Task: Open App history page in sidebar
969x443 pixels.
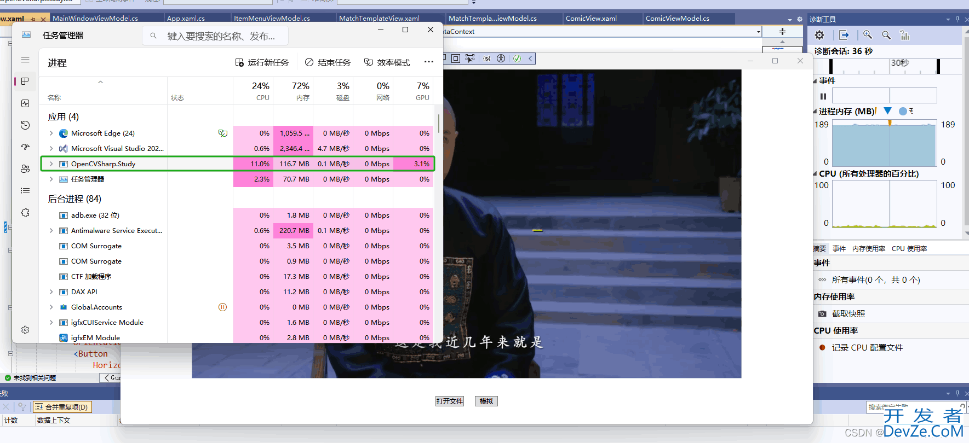Action: point(25,125)
